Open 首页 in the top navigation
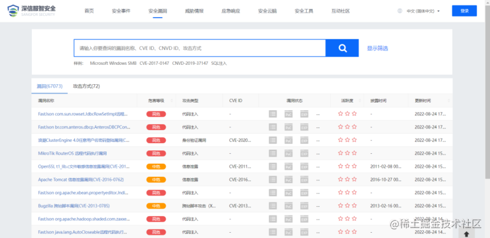Screen dimensions: 490x238 [x=89, y=11]
